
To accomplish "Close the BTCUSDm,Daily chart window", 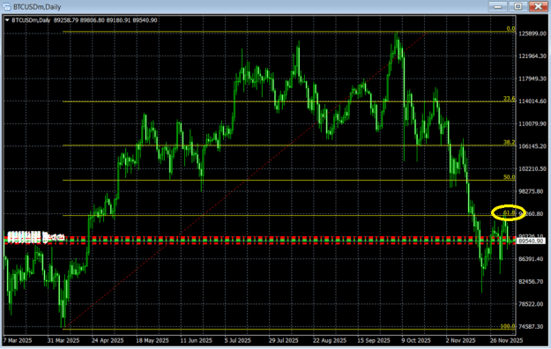I will pyautogui.click(x=538, y=6).
